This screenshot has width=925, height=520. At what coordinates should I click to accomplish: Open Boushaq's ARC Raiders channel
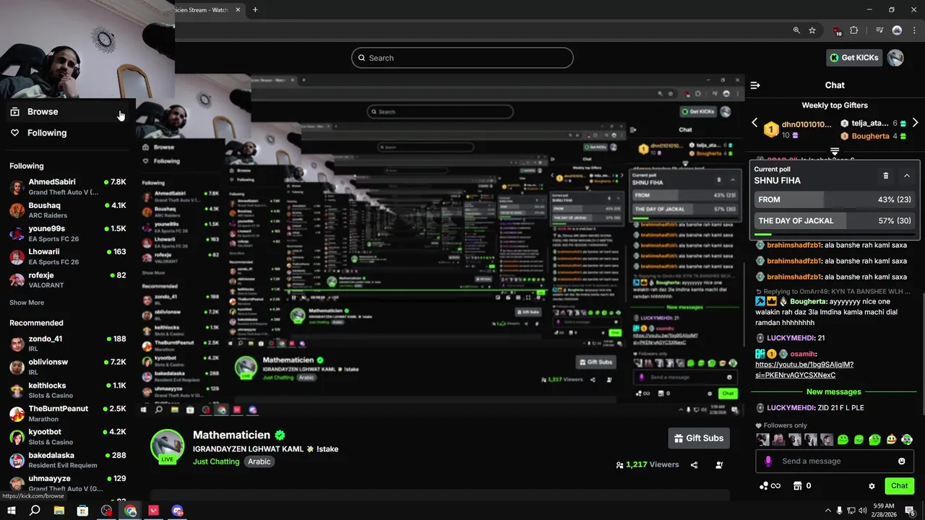point(68,210)
